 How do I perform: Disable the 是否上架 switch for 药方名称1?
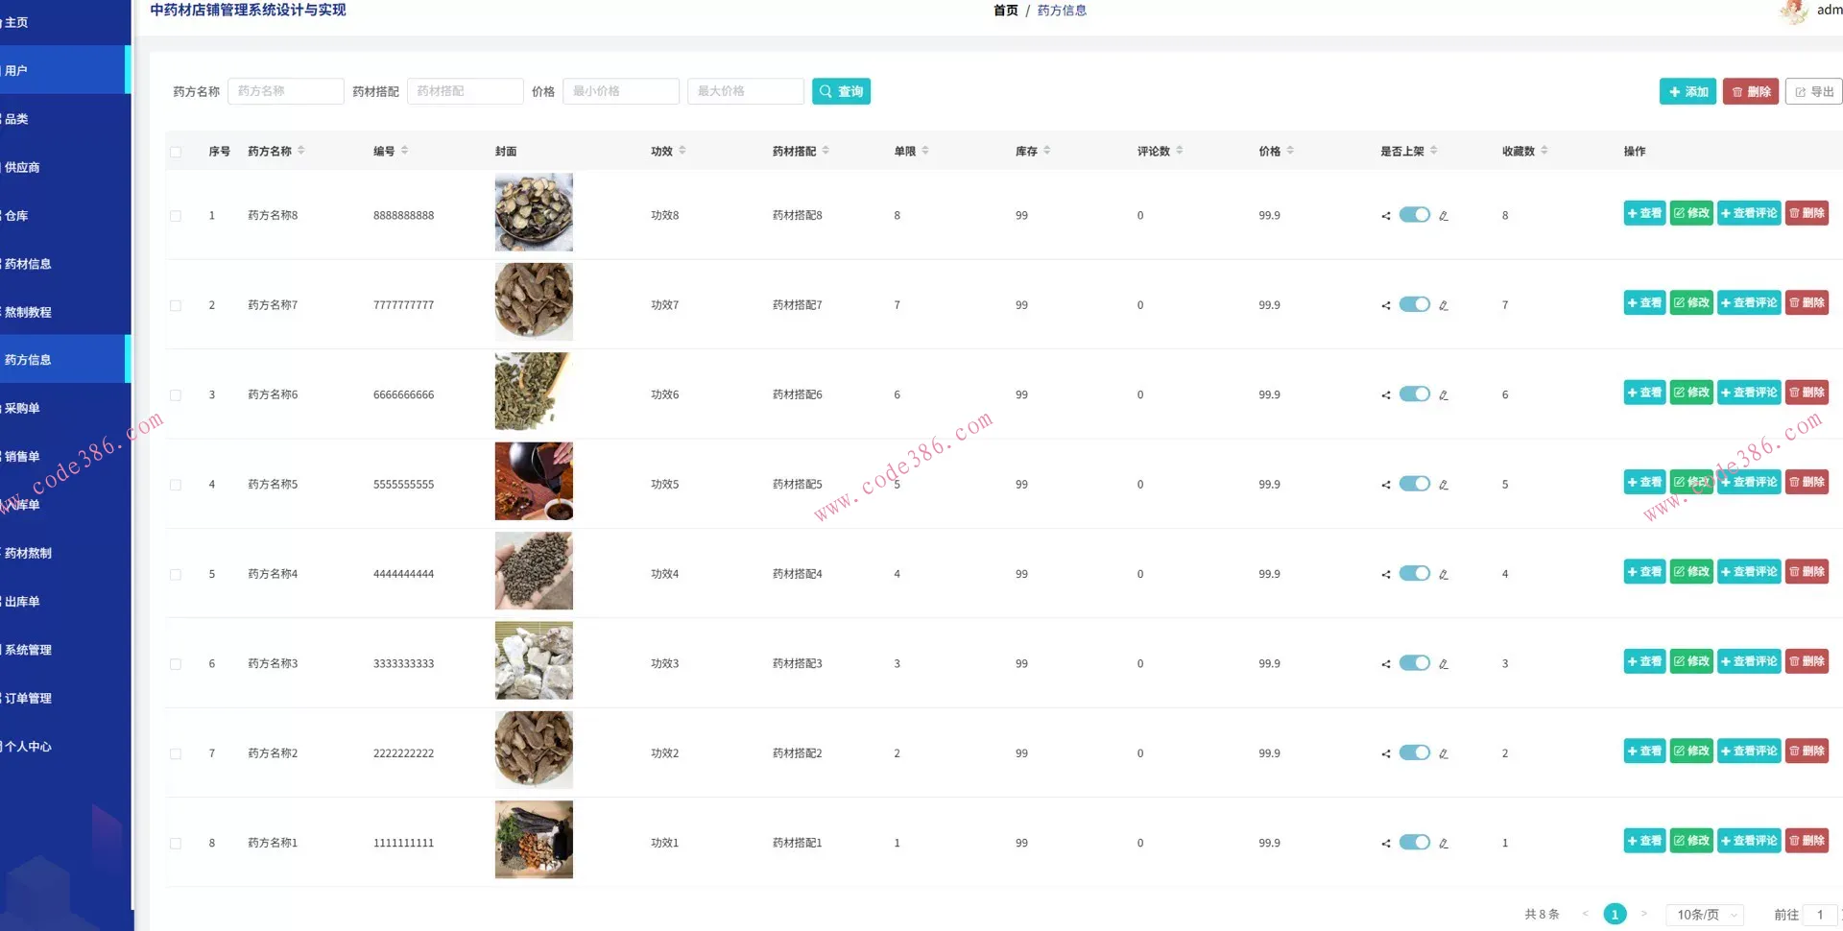tap(1415, 842)
